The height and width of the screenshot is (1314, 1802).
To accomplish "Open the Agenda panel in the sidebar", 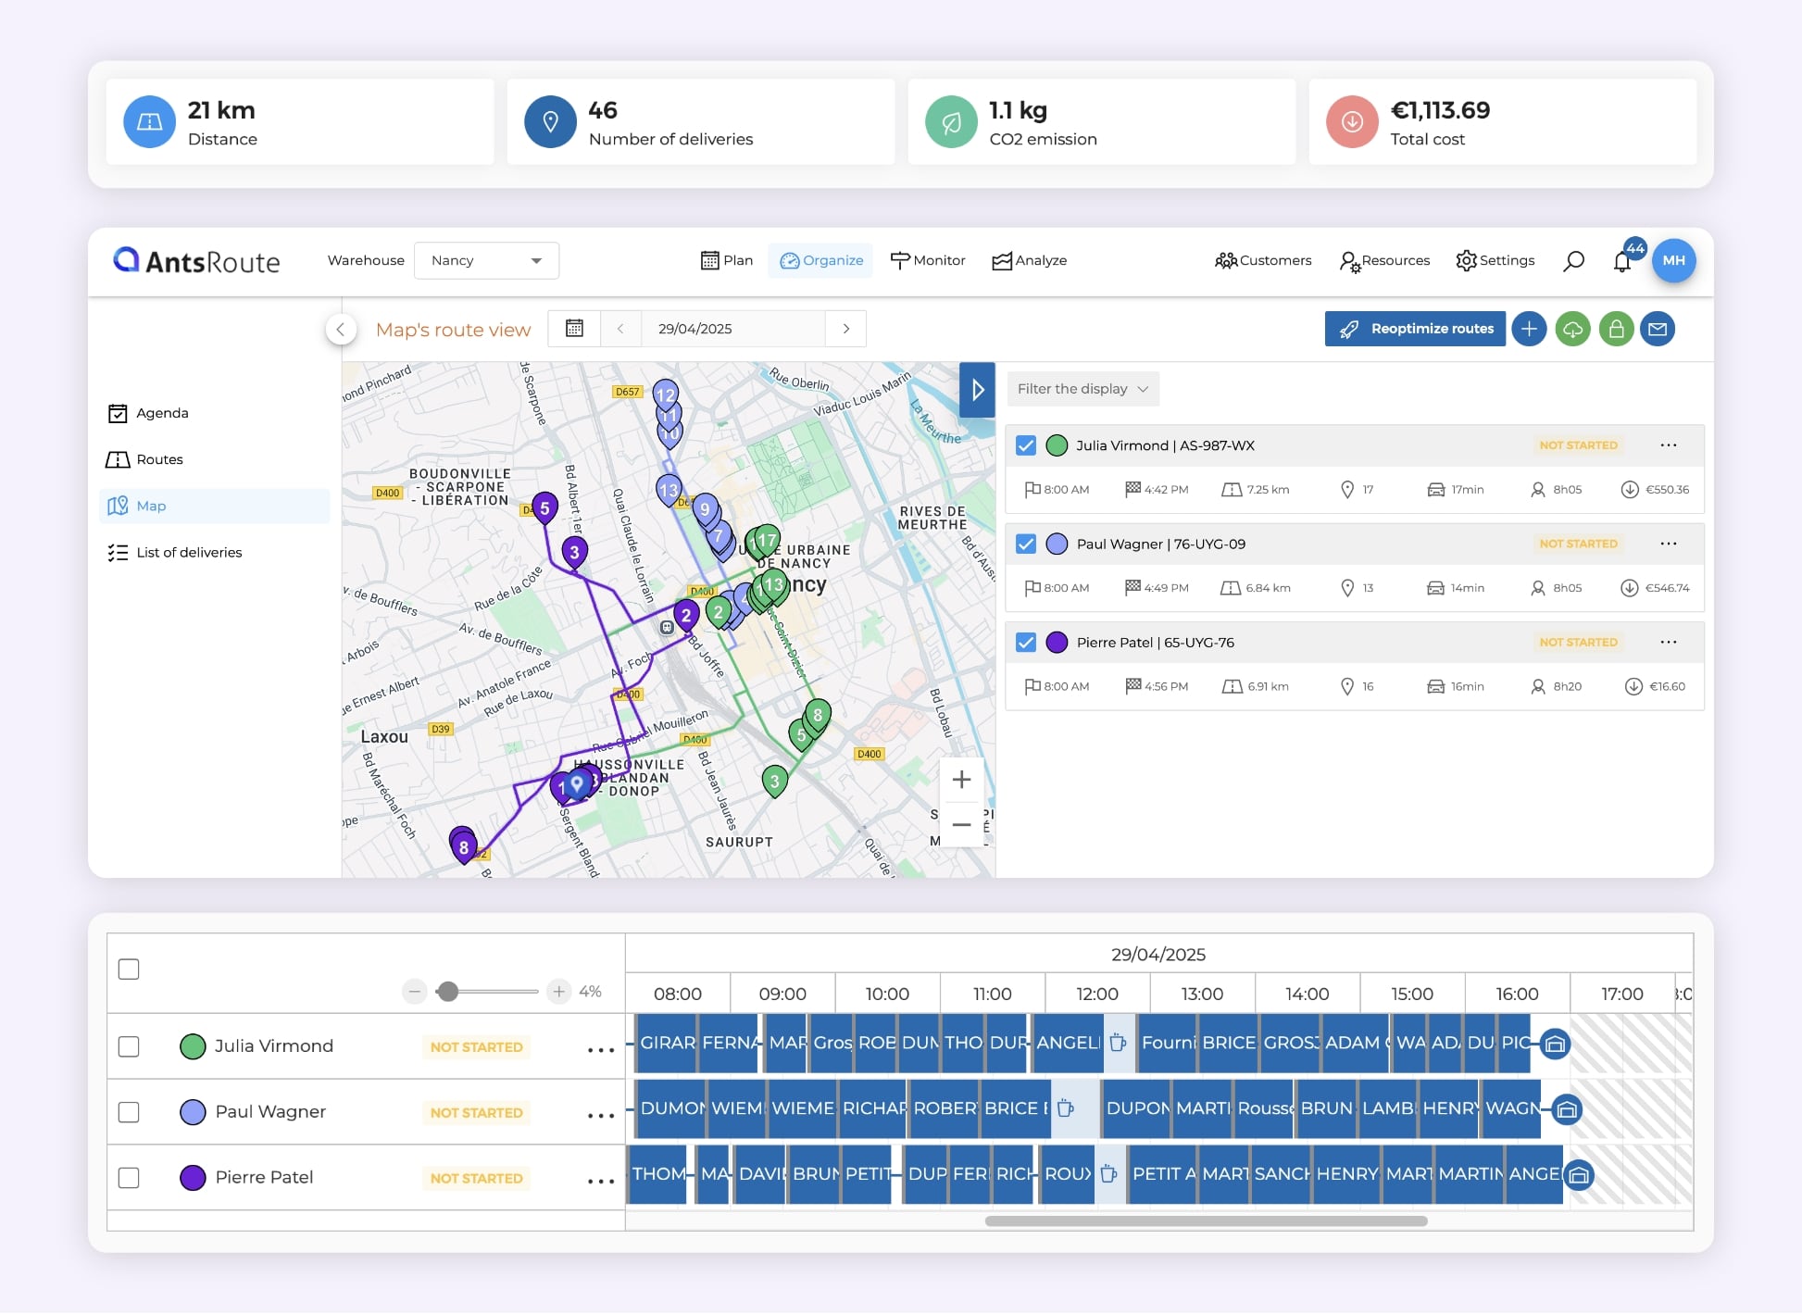I will tap(162, 412).
